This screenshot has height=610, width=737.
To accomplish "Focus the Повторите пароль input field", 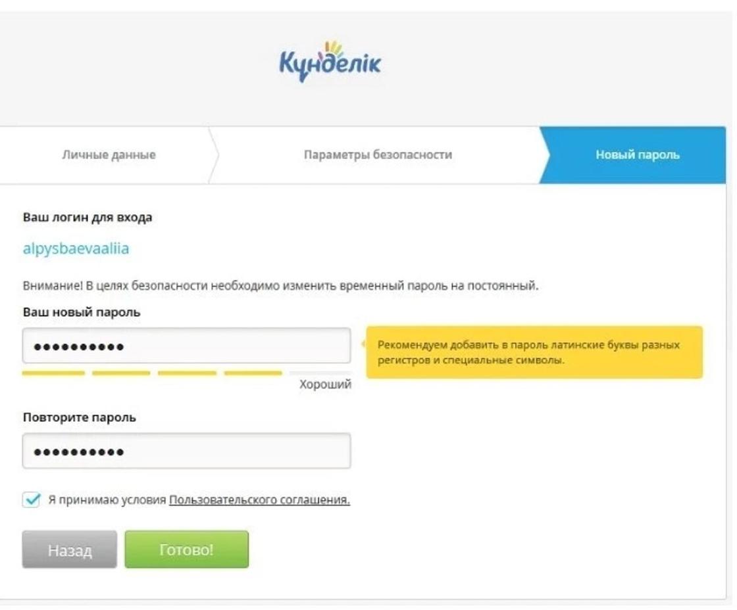I will click(187, 451).
